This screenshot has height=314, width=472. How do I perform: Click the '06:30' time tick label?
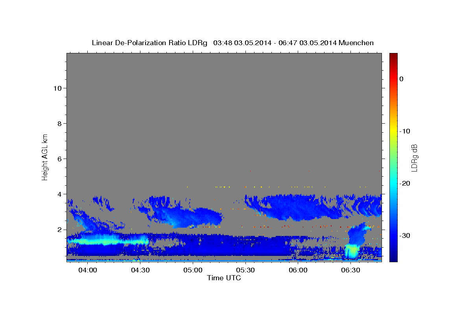click(351, 270)
